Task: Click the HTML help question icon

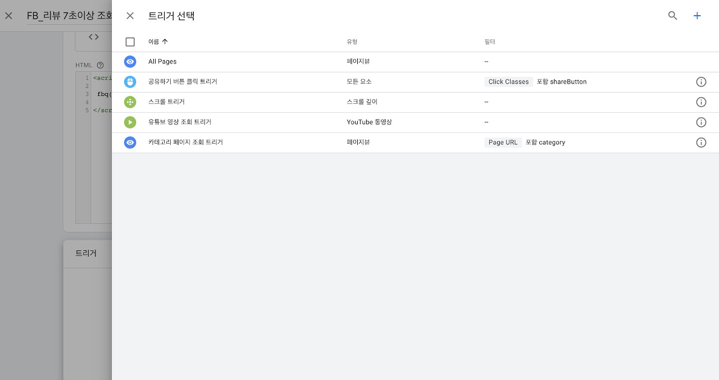Action: pyautogui.click(x=101, y=66)
